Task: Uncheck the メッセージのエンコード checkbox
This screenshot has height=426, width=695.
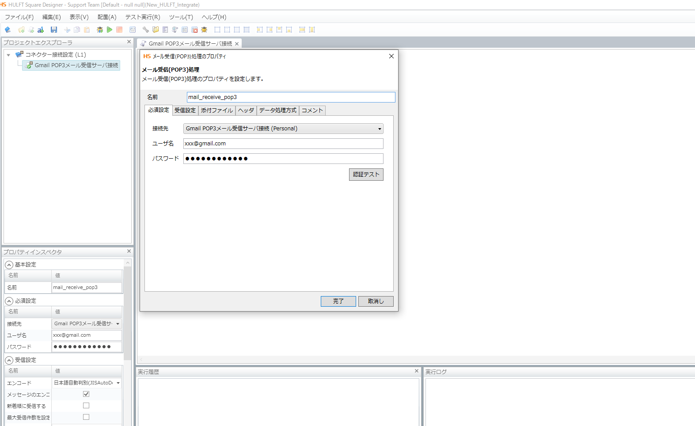Action: pos(86,394)
